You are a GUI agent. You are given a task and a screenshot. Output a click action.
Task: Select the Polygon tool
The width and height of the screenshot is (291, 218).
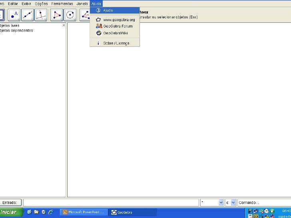(x=57, y=15)
